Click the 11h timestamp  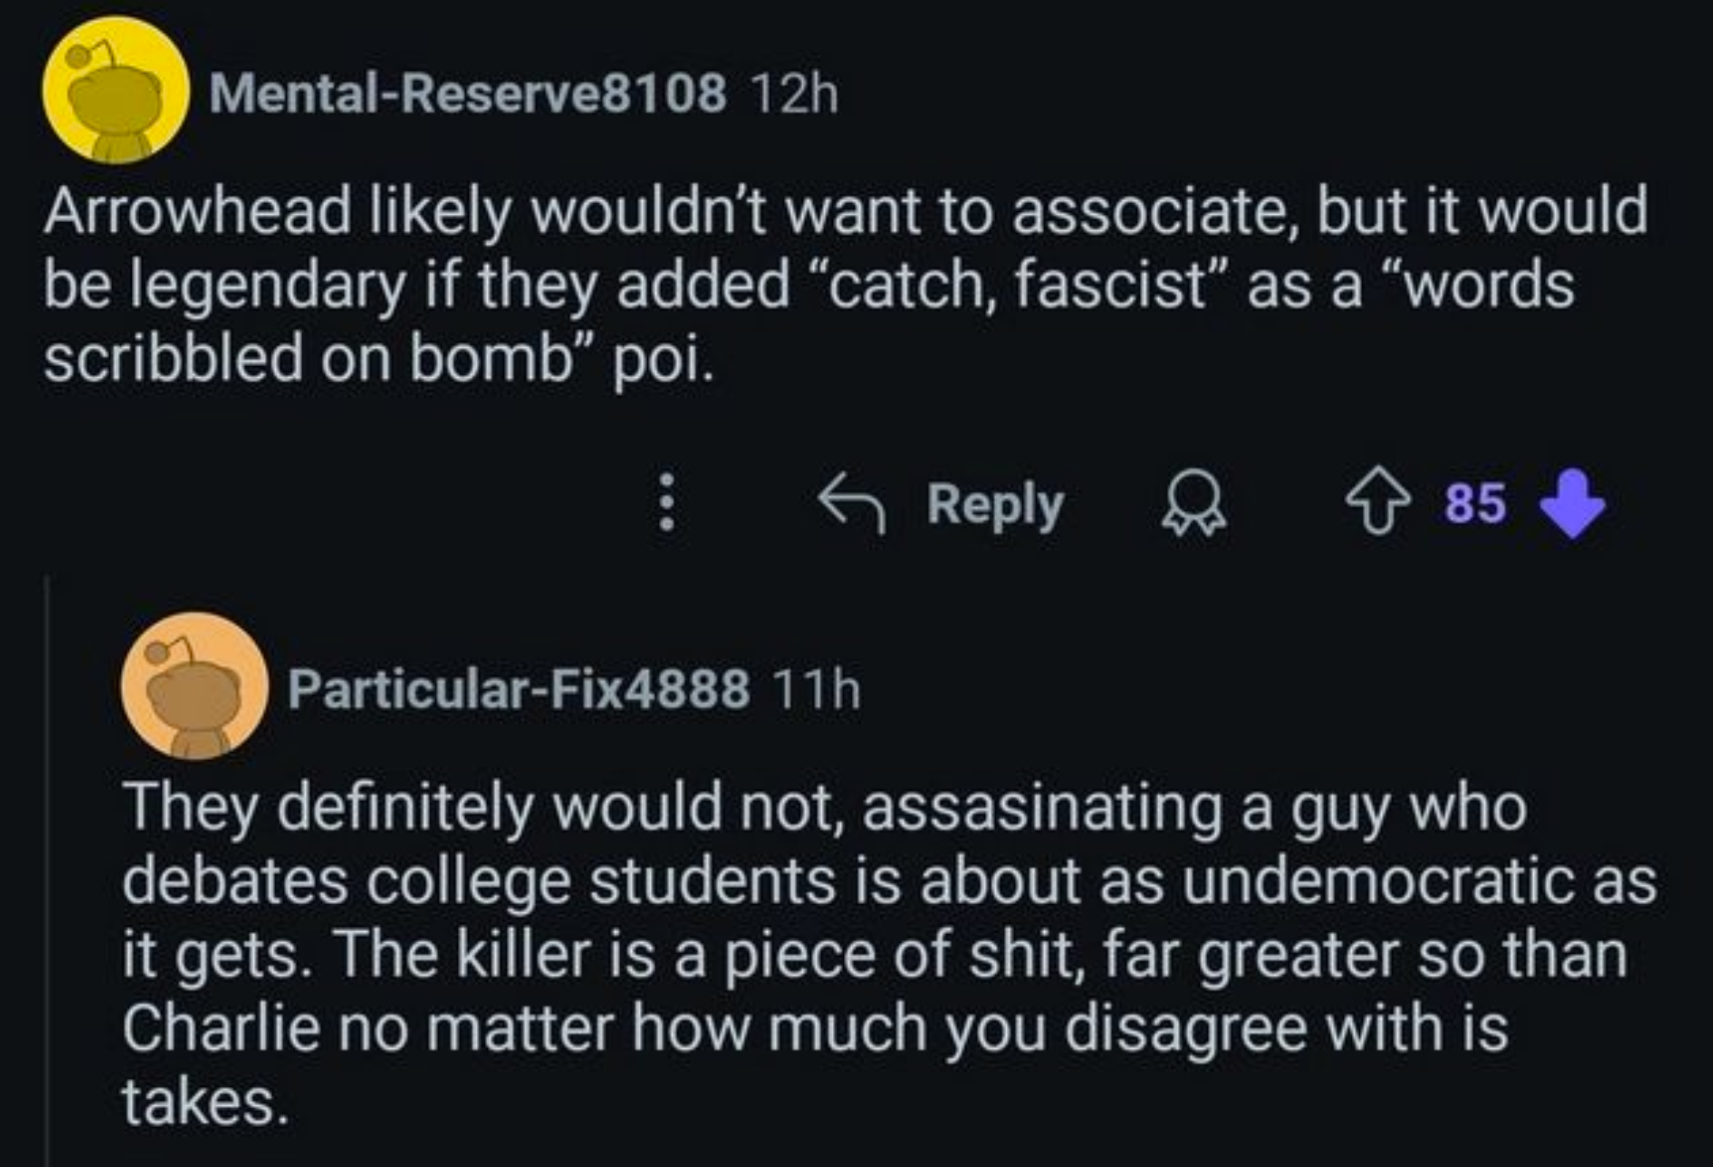coord(817,689)
